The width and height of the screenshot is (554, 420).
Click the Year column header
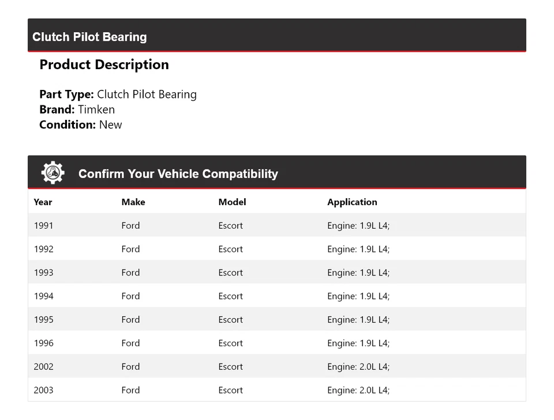click(43, 202)
